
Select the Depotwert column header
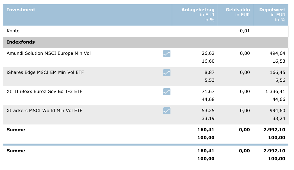(x=272, y=10)
